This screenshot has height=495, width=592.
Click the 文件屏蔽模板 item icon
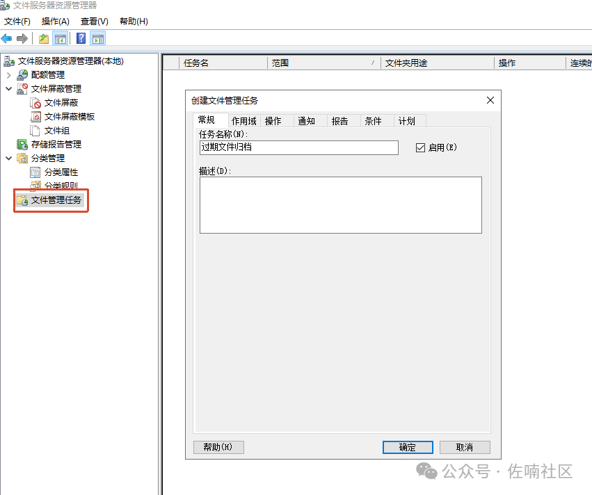tap(35, 117)
